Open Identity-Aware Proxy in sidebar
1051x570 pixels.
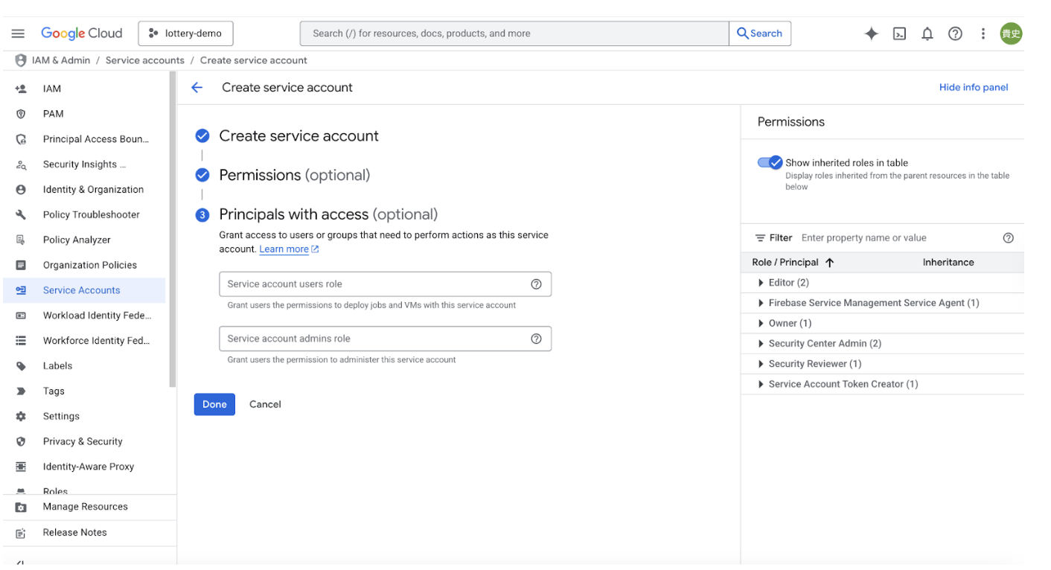click(x=84, y=467)
